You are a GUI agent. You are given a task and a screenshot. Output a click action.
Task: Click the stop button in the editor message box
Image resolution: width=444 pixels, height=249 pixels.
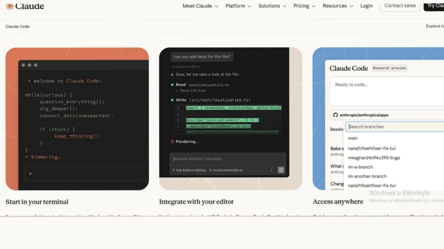click(281, 170)
